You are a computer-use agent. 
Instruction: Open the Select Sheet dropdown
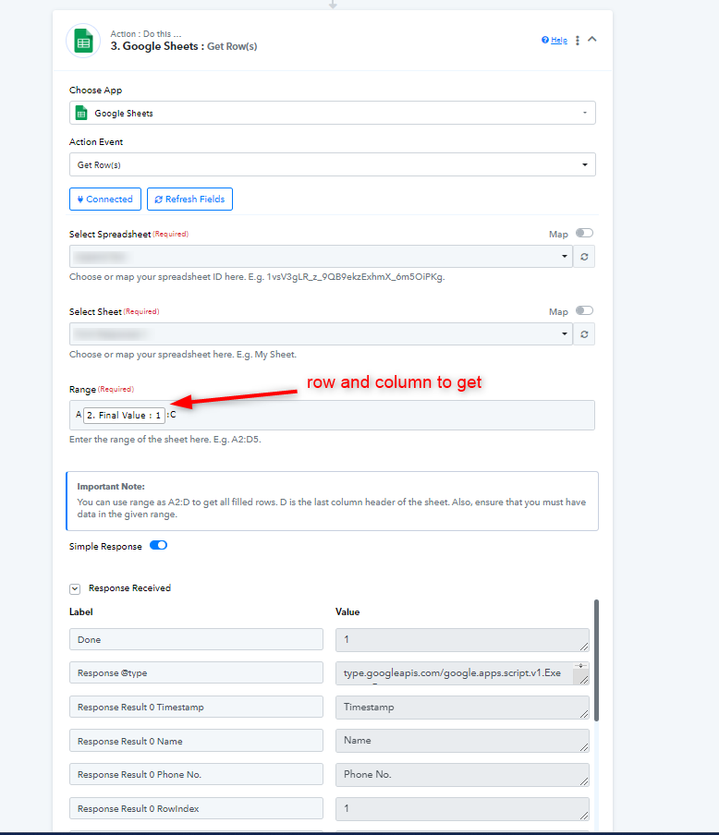321,334
